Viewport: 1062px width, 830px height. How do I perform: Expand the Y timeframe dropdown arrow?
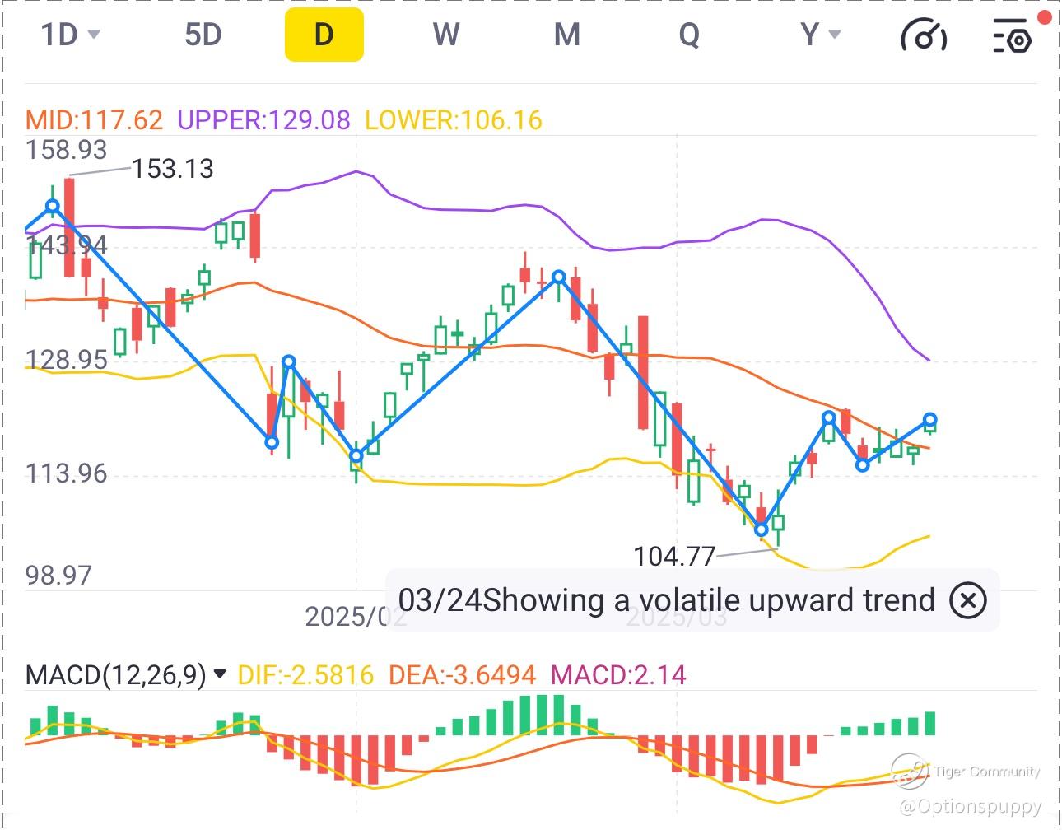click(x=835, y=35)
